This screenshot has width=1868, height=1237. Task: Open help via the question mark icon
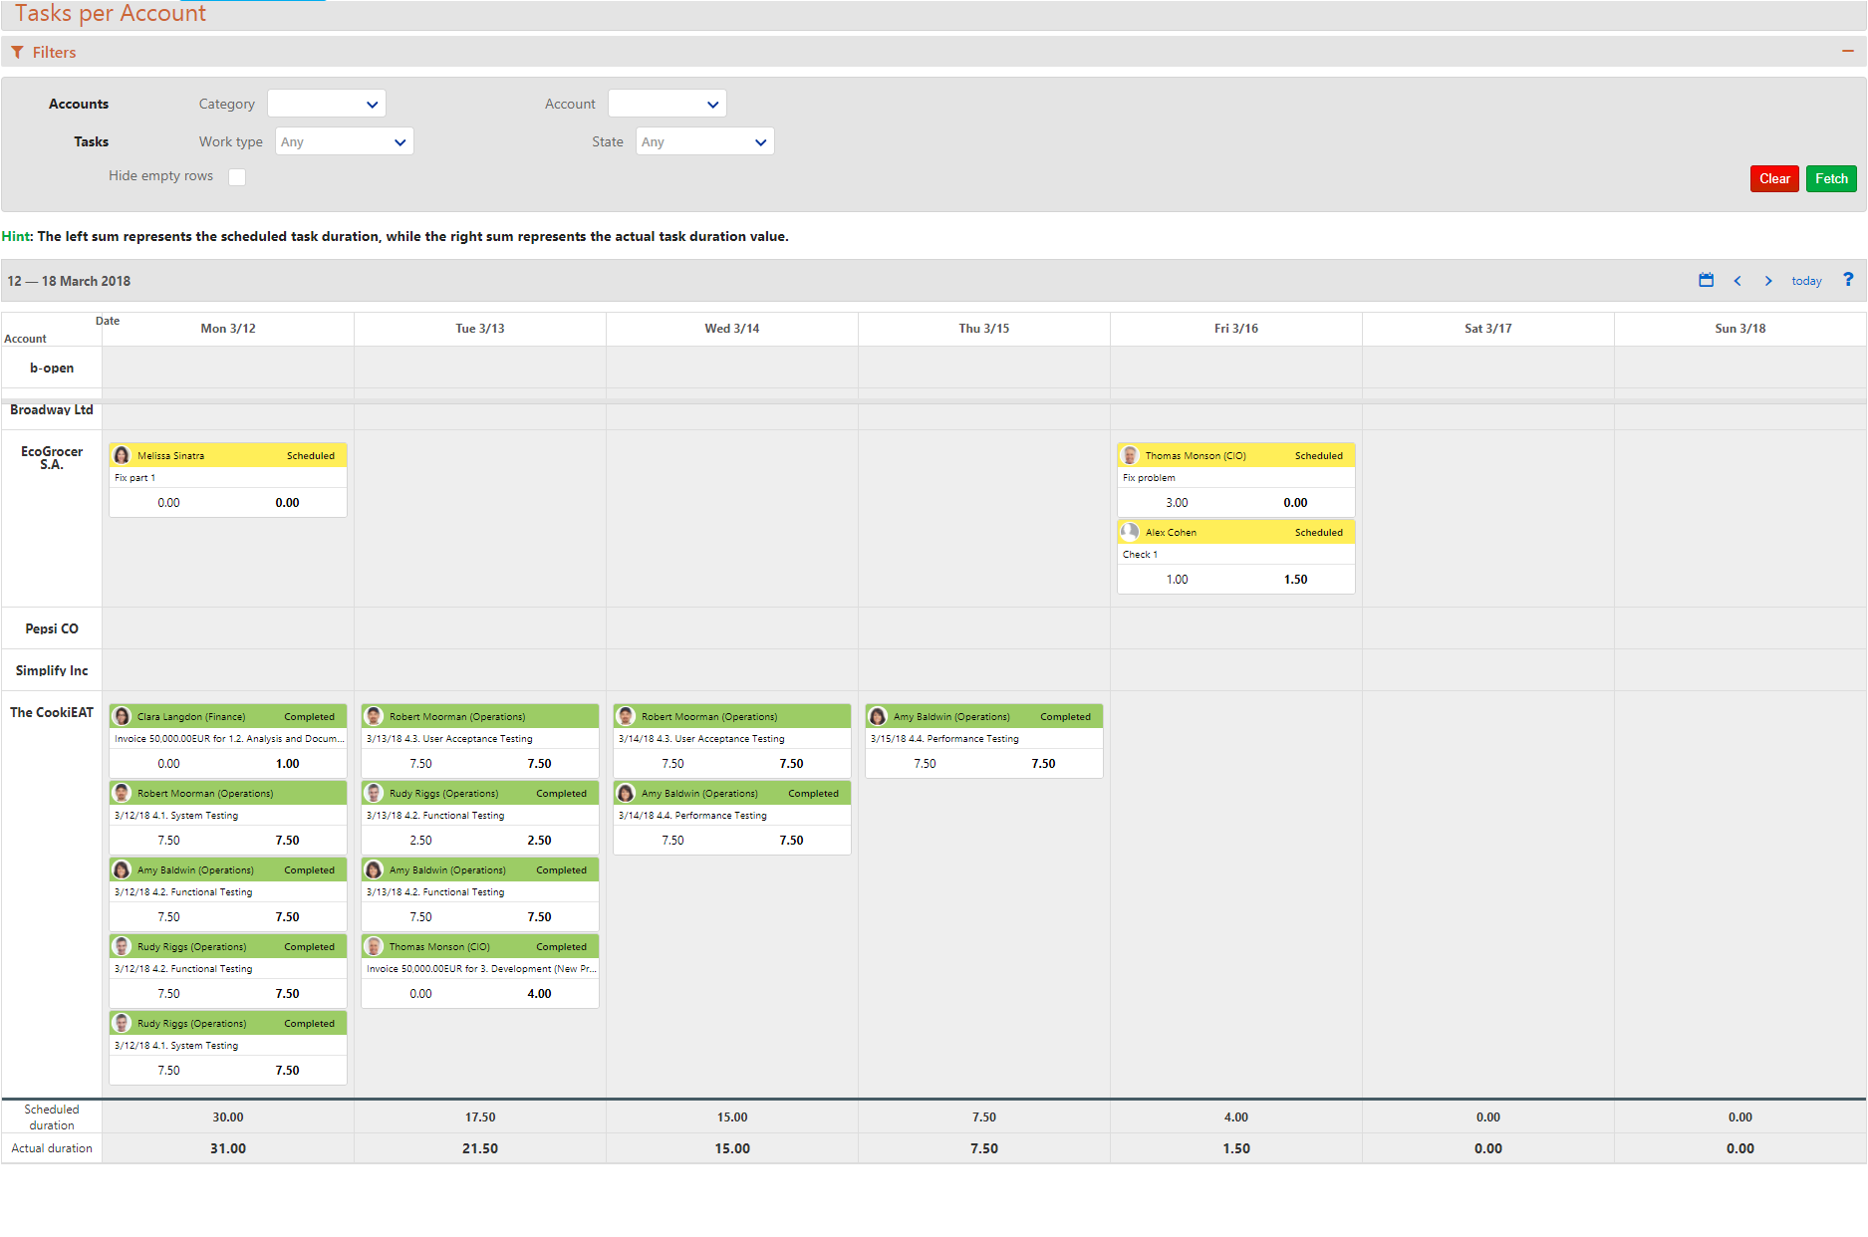coord(1849,280)
